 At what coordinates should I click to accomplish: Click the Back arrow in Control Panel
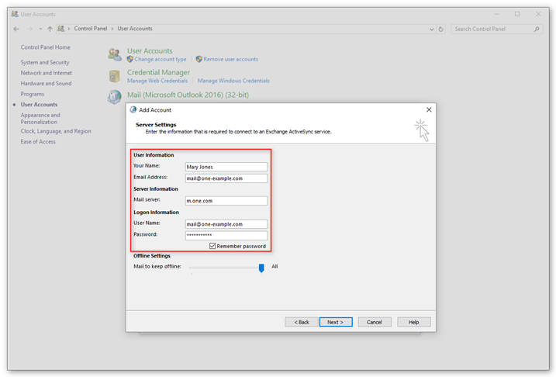[x=16, y=29]
